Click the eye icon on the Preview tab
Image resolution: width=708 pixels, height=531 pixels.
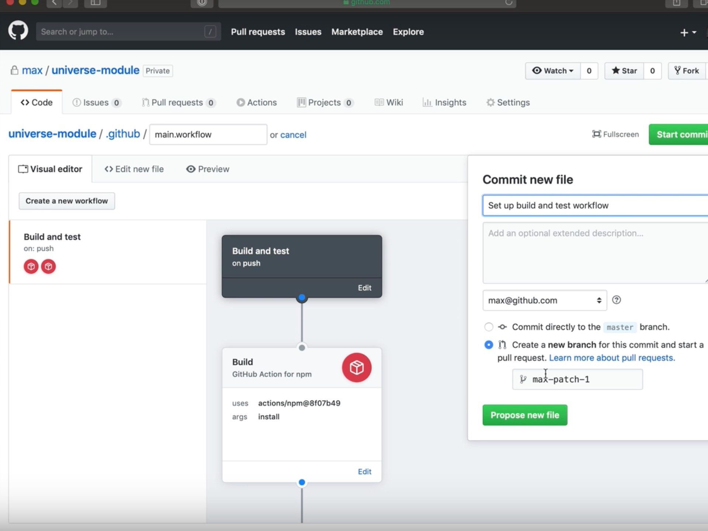[191, 169]
